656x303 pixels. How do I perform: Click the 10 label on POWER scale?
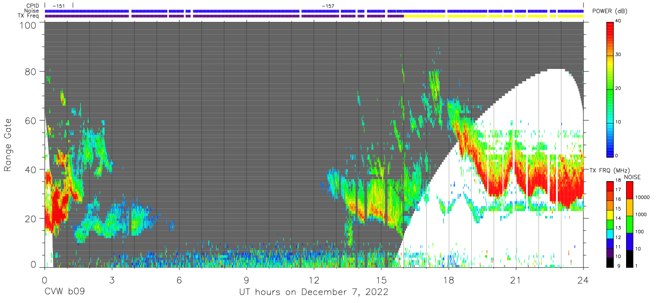(x=619, y=122)
